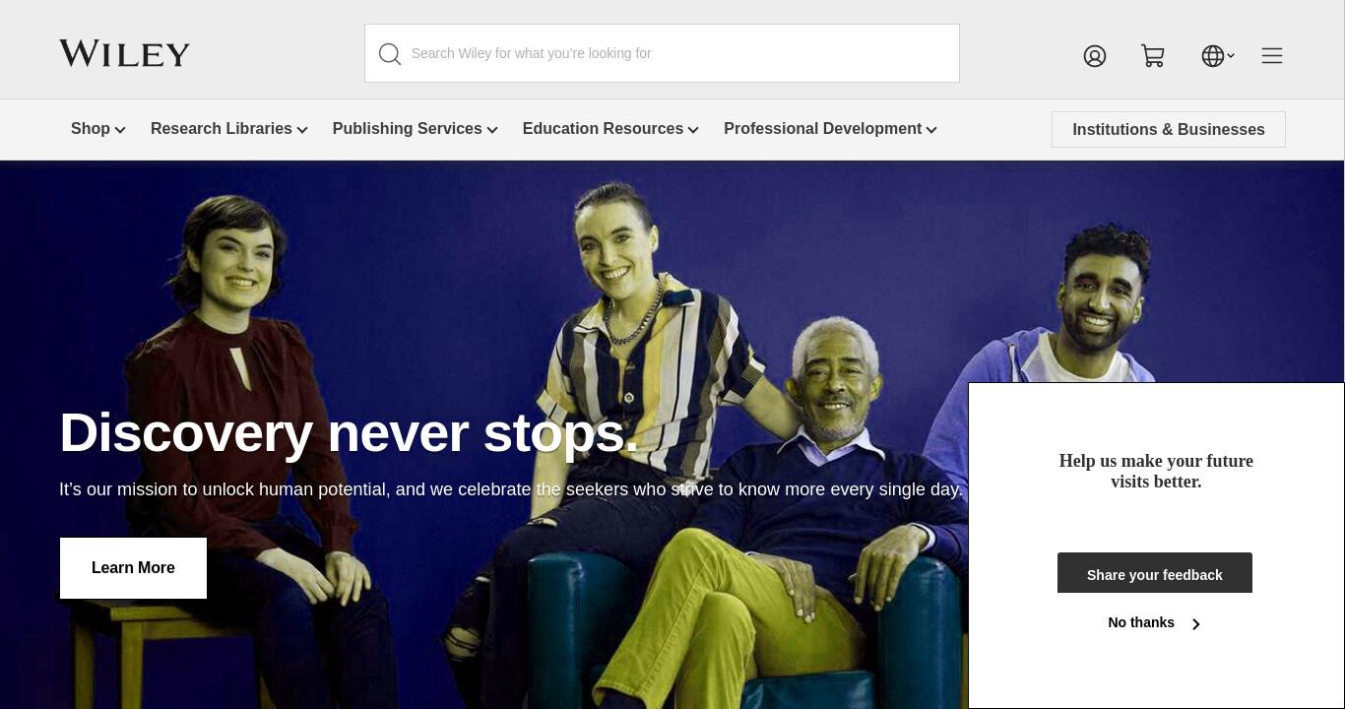Click the Learn More button
1345x709 pixels.
133,568
